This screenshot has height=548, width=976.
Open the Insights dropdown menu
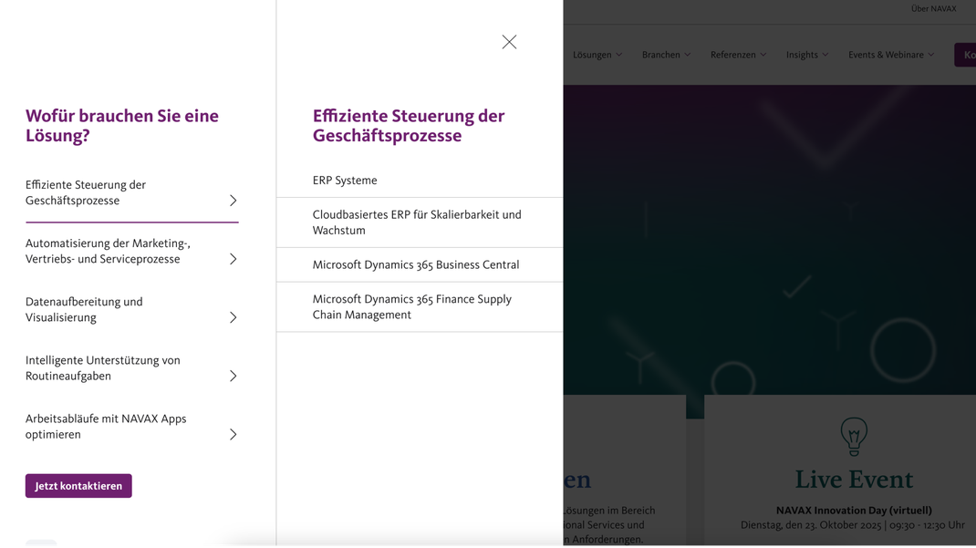[807, 55]
